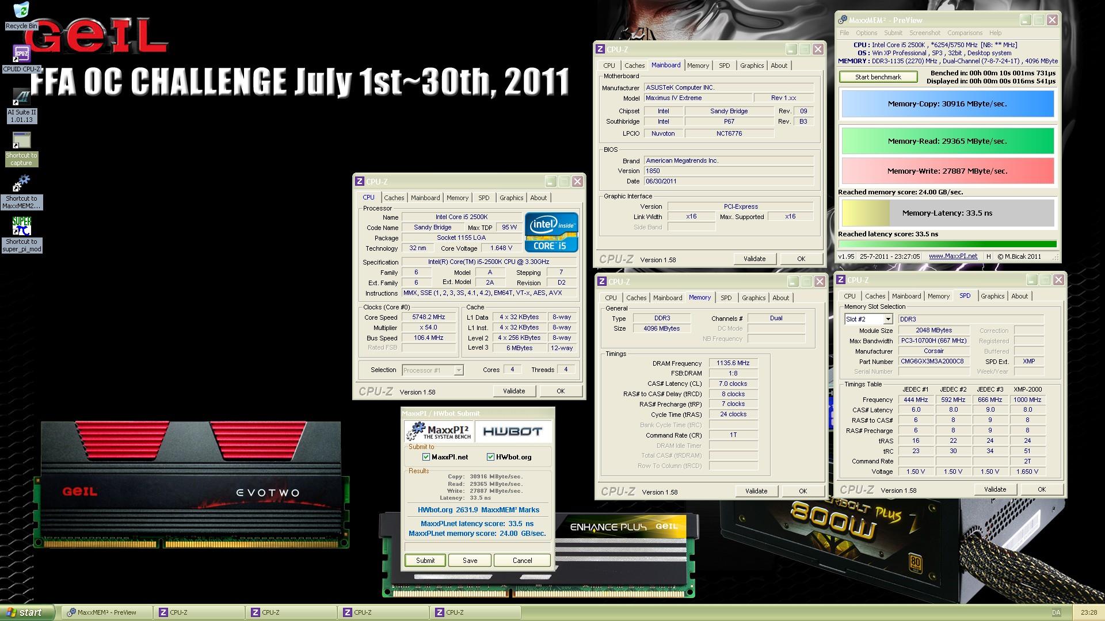This screenshot has height=621, width=1105.
Task: Click the CPU-Z icon in SPD window title
Action: click(841, 280)
